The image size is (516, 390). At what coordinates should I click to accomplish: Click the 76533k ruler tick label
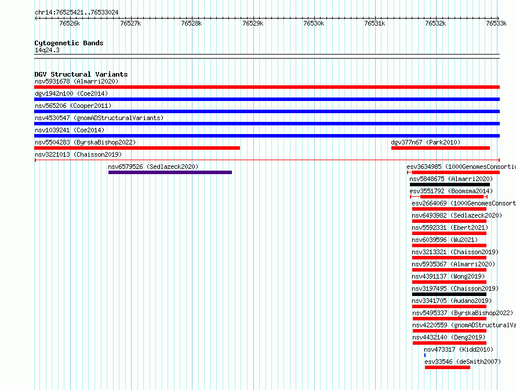point(497,23)
